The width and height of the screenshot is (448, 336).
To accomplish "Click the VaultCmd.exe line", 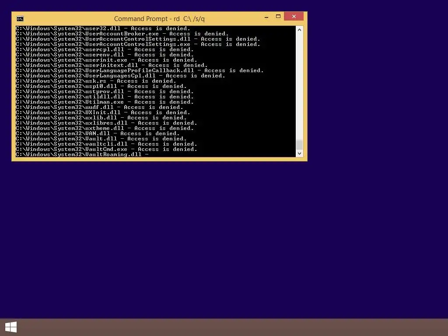I will [106, 149].
